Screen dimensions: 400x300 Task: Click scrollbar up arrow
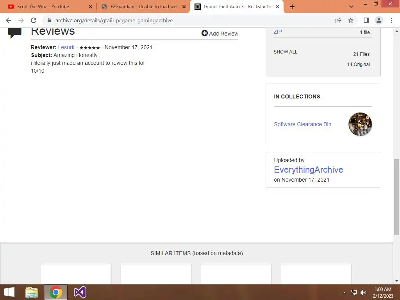[x=396, y=31]
